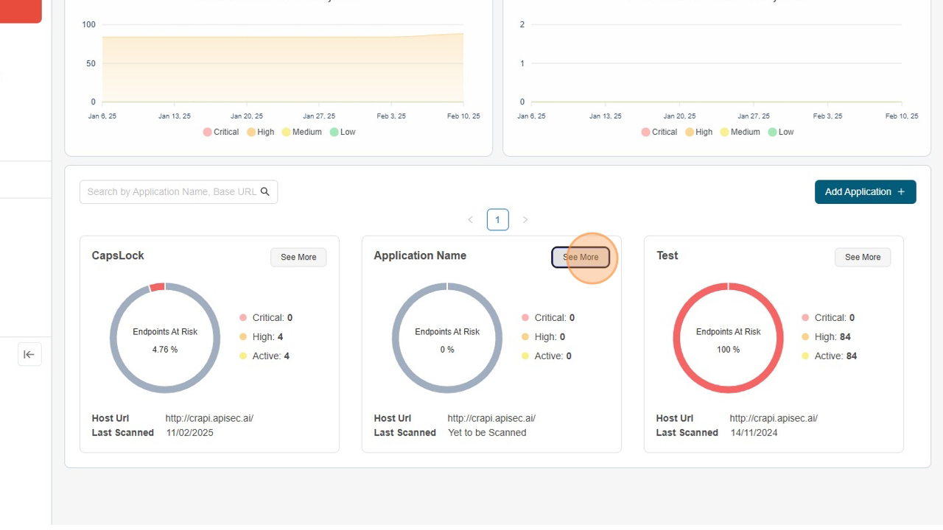Open See More for CapsLock

point(298,257)
